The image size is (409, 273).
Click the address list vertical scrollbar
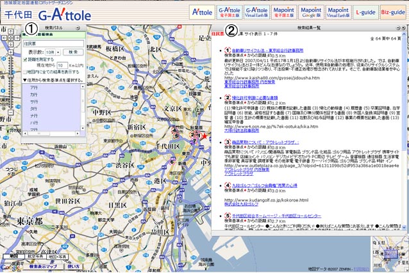[83, 107]
